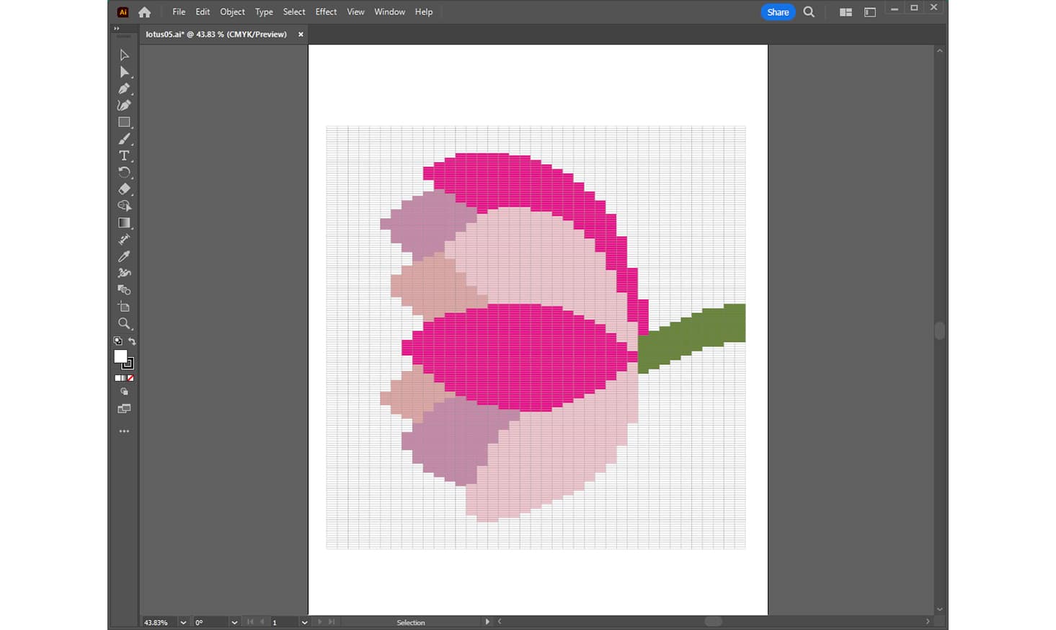Expand the rotation angle dropdown
The height and width of the screenshot is (630, 1056).
234,622
